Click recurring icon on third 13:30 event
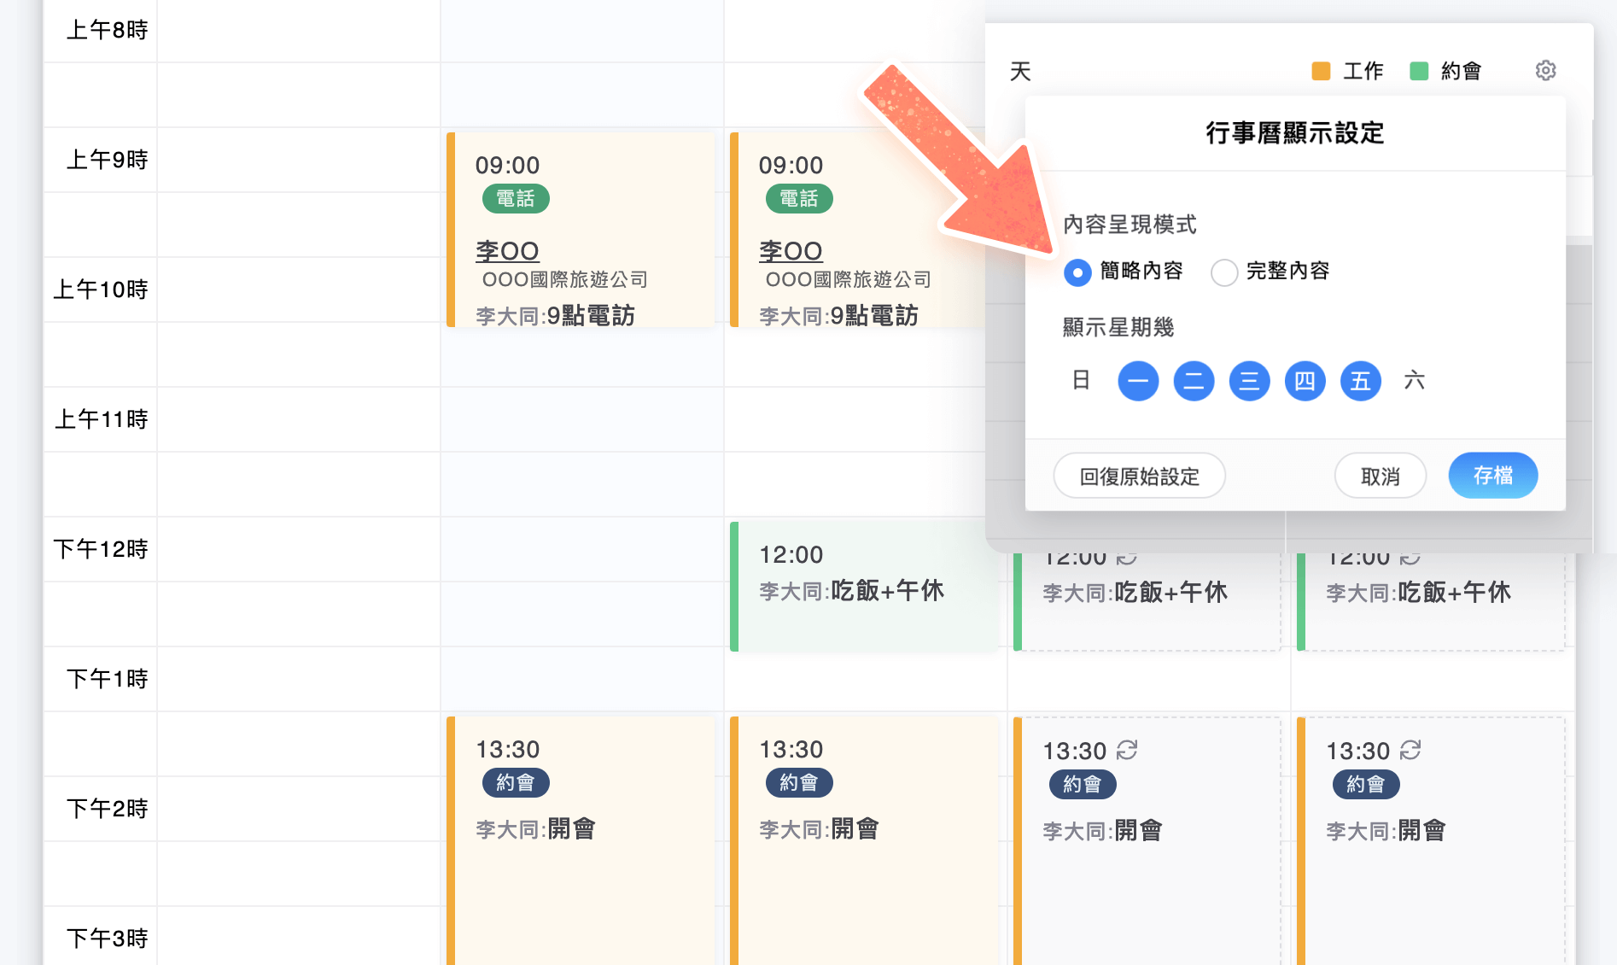The height and width of the screenshot is (965, 1617). pyautogui.click(x=1127, y=751)
